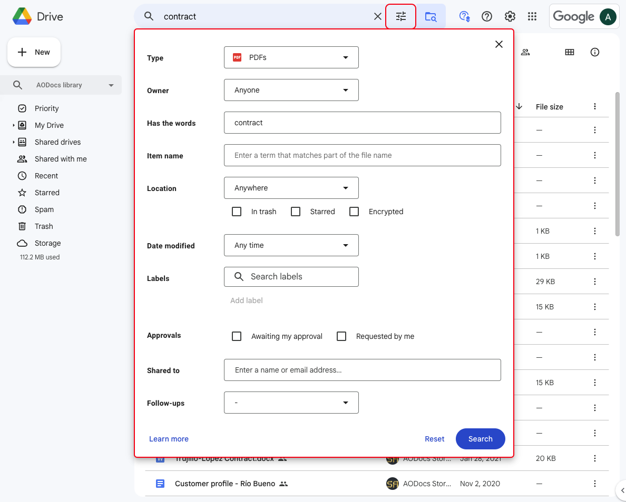Open the Learn more link
626x502 pixels.
(169, 439)
